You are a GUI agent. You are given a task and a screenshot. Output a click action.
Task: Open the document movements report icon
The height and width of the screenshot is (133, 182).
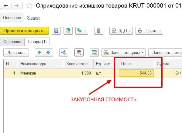coord(99,31)
